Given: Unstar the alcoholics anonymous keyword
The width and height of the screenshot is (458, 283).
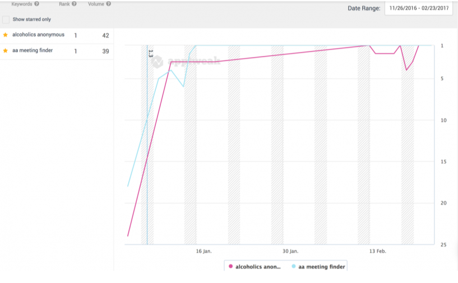Looking at the screenshot, I should coord(6,35).
